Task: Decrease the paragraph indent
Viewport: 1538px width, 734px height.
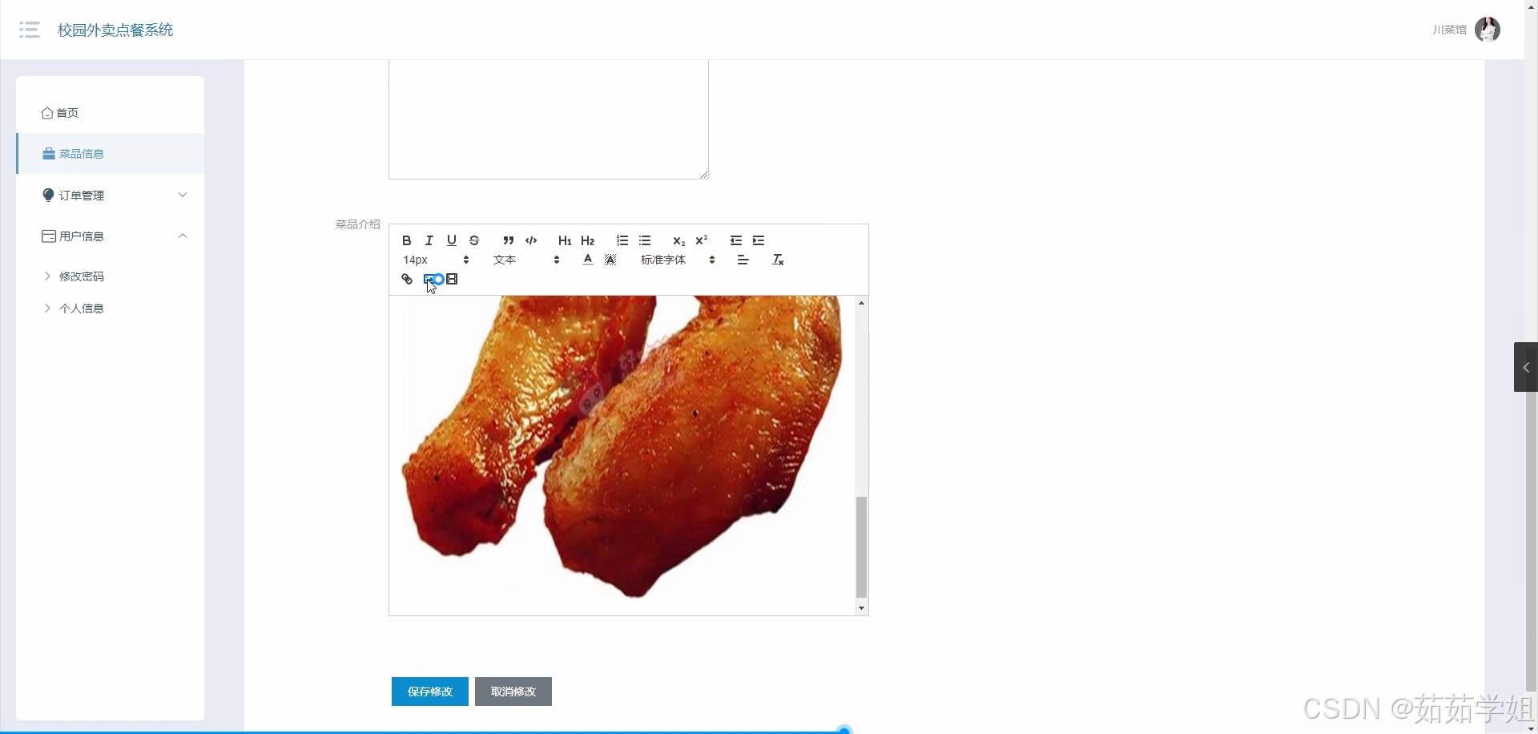Action: pos(736,240)
